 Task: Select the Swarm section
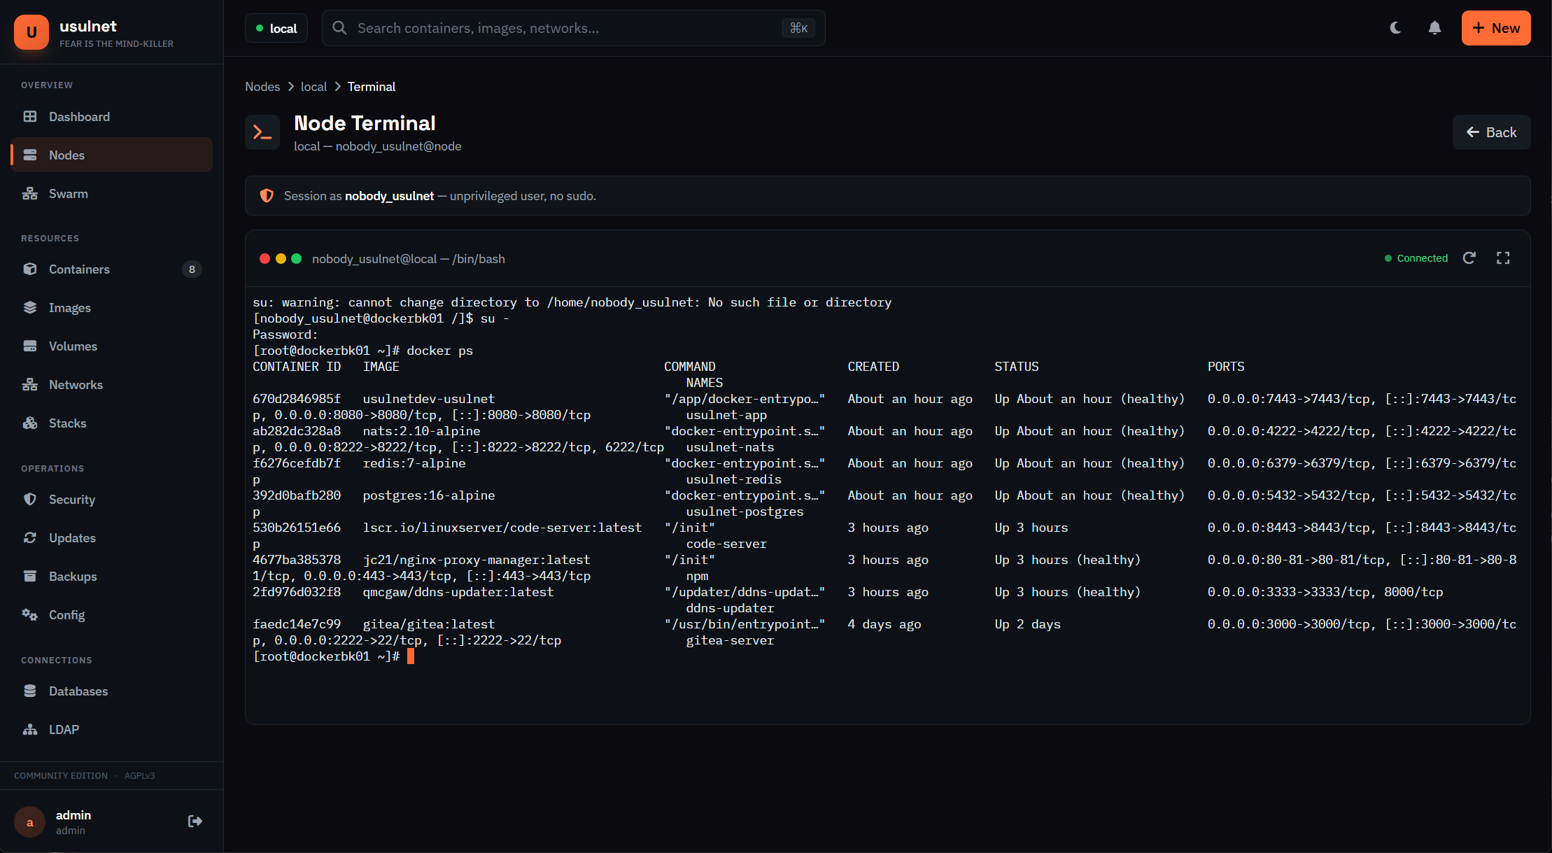68,193
